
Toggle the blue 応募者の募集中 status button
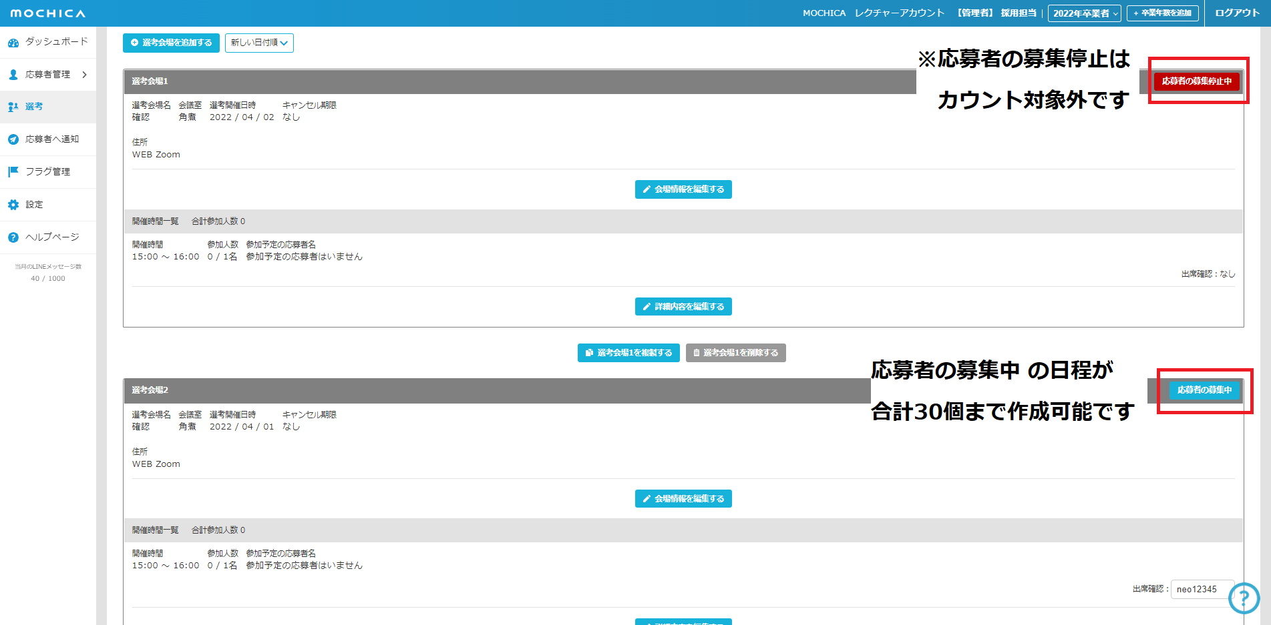[1204, 390]
